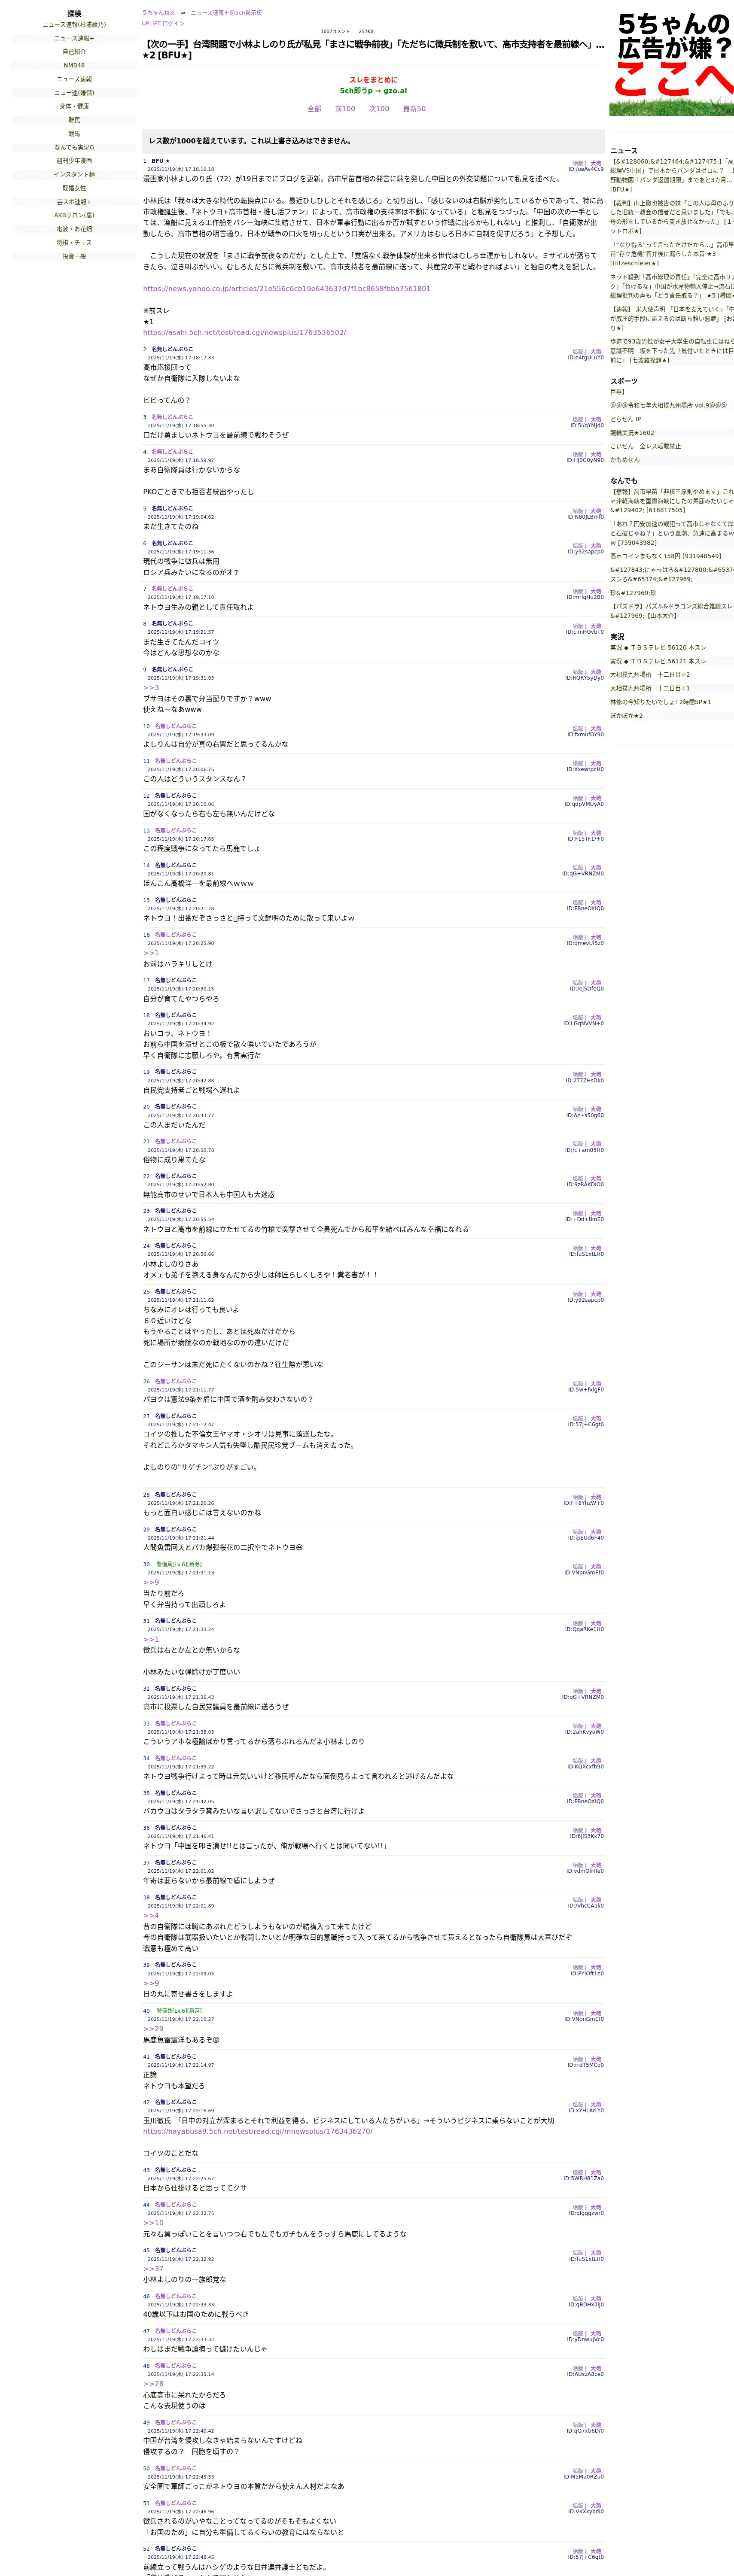
Task: Go to the 難民 board
Action: pyautogui.click(x=74, y=120)
